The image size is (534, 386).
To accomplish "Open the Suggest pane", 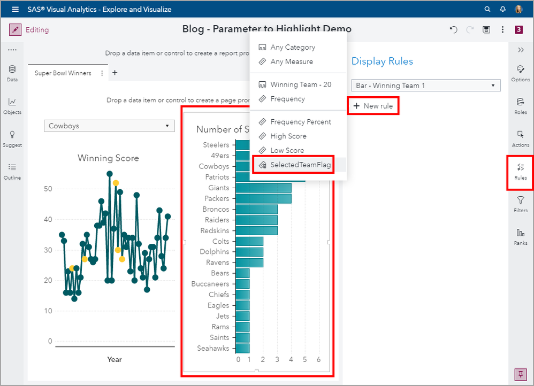I will click(12, 138).
